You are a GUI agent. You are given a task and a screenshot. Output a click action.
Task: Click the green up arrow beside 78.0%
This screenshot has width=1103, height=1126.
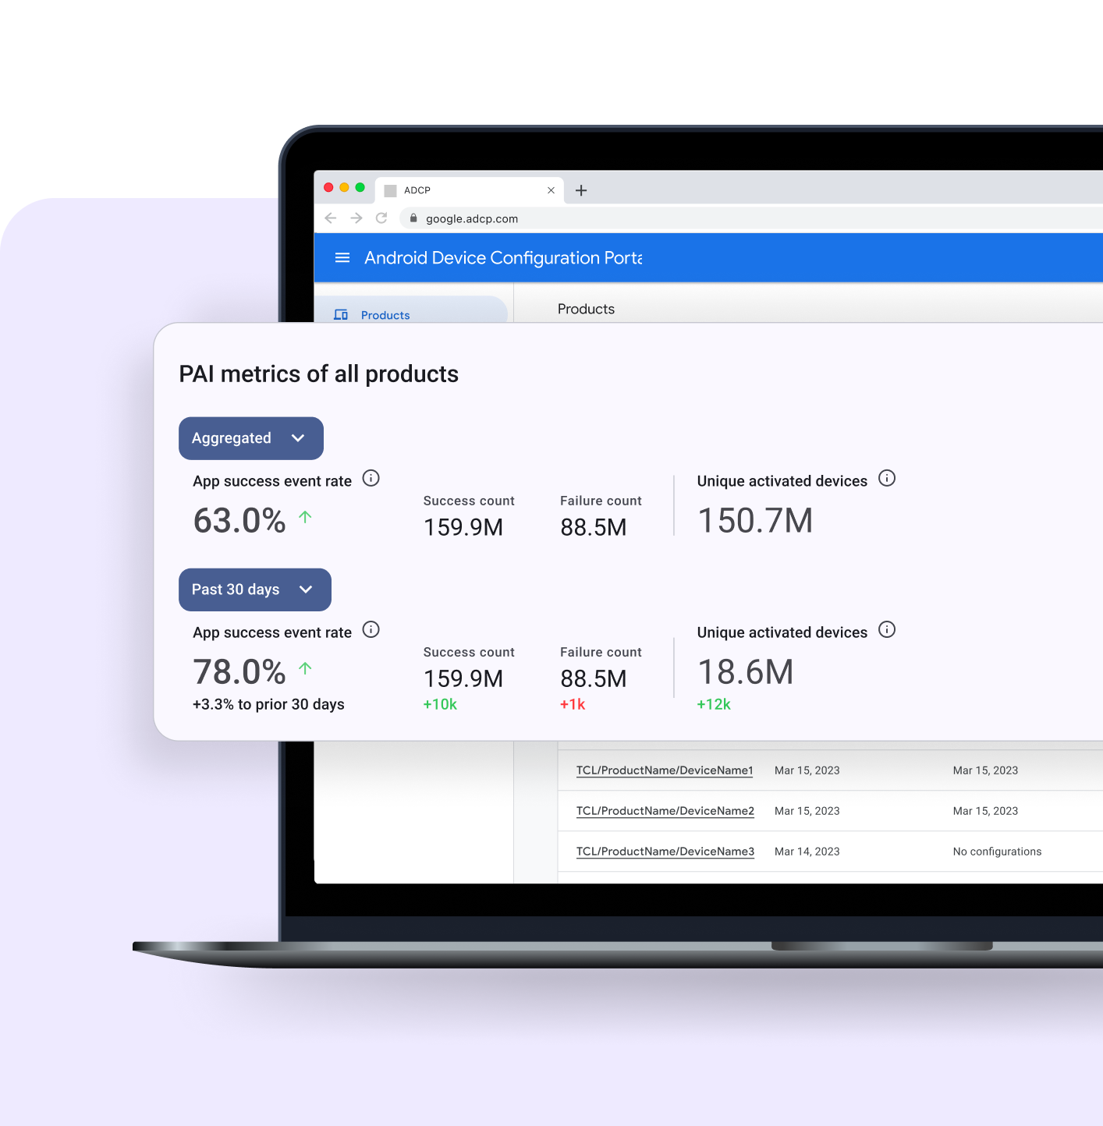(305, 667)
